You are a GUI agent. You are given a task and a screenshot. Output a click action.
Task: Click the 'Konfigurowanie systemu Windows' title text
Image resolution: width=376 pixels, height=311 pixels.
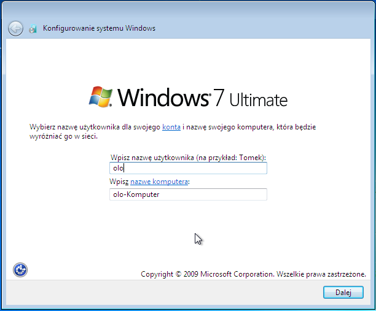click(x=99, y=28)
